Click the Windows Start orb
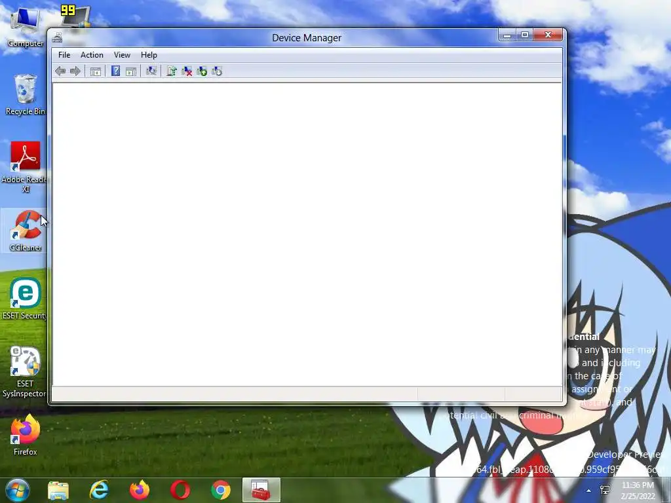671x503 pixels. click(x=18, y=490)
